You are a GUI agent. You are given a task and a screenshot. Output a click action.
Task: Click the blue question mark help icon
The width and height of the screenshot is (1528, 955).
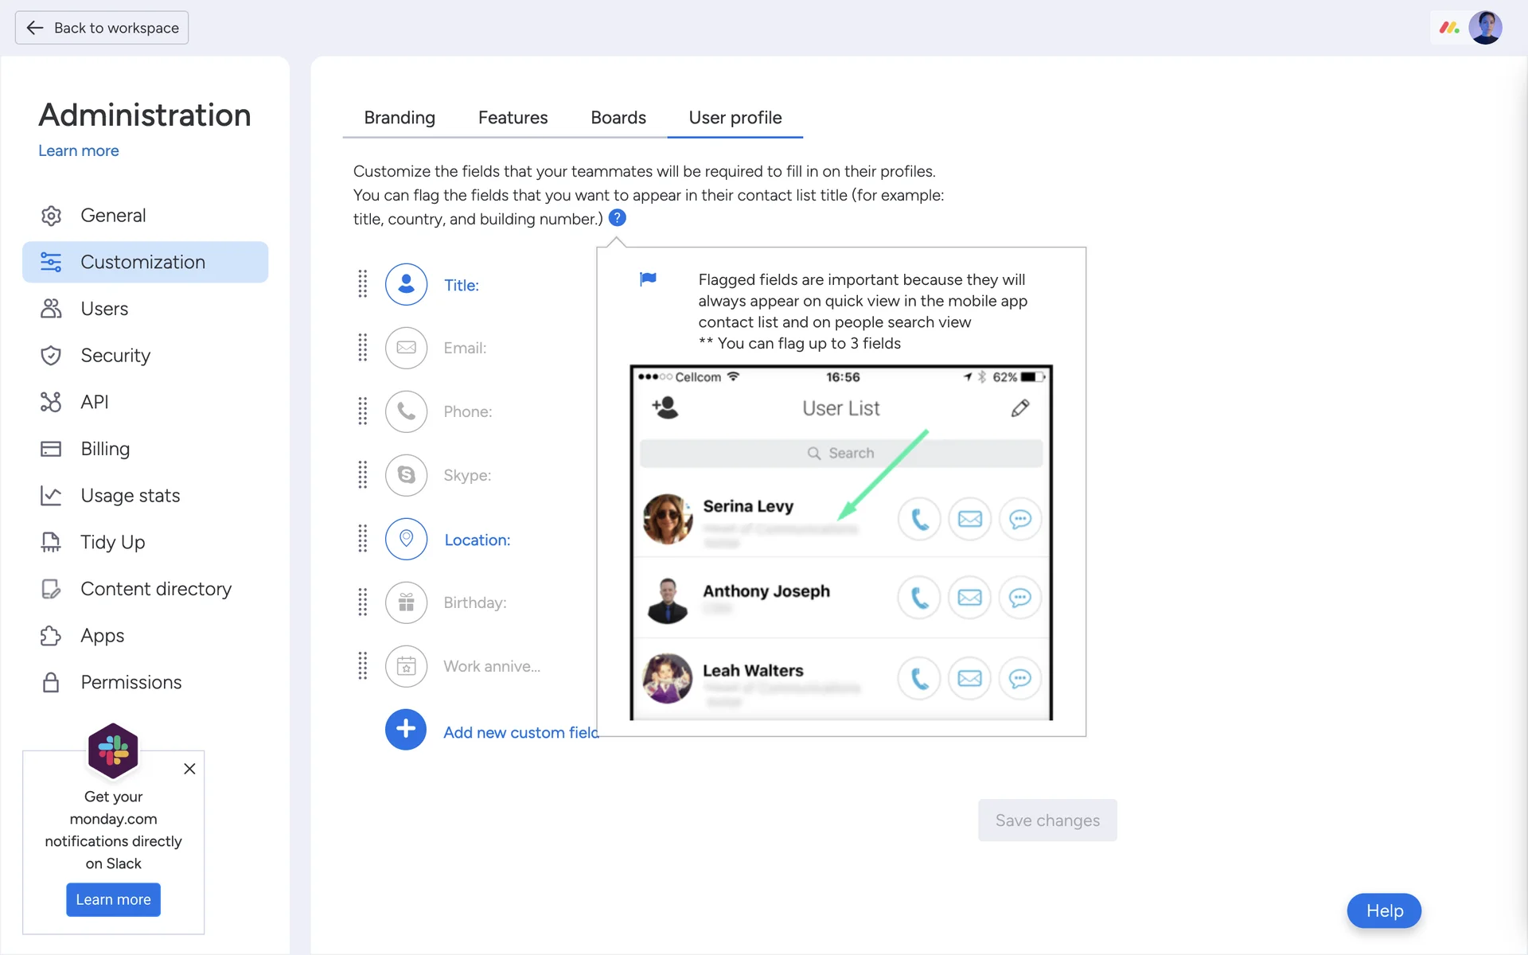(x=617, y=217)
